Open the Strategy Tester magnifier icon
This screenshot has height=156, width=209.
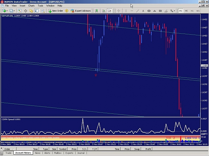point(43,11)
